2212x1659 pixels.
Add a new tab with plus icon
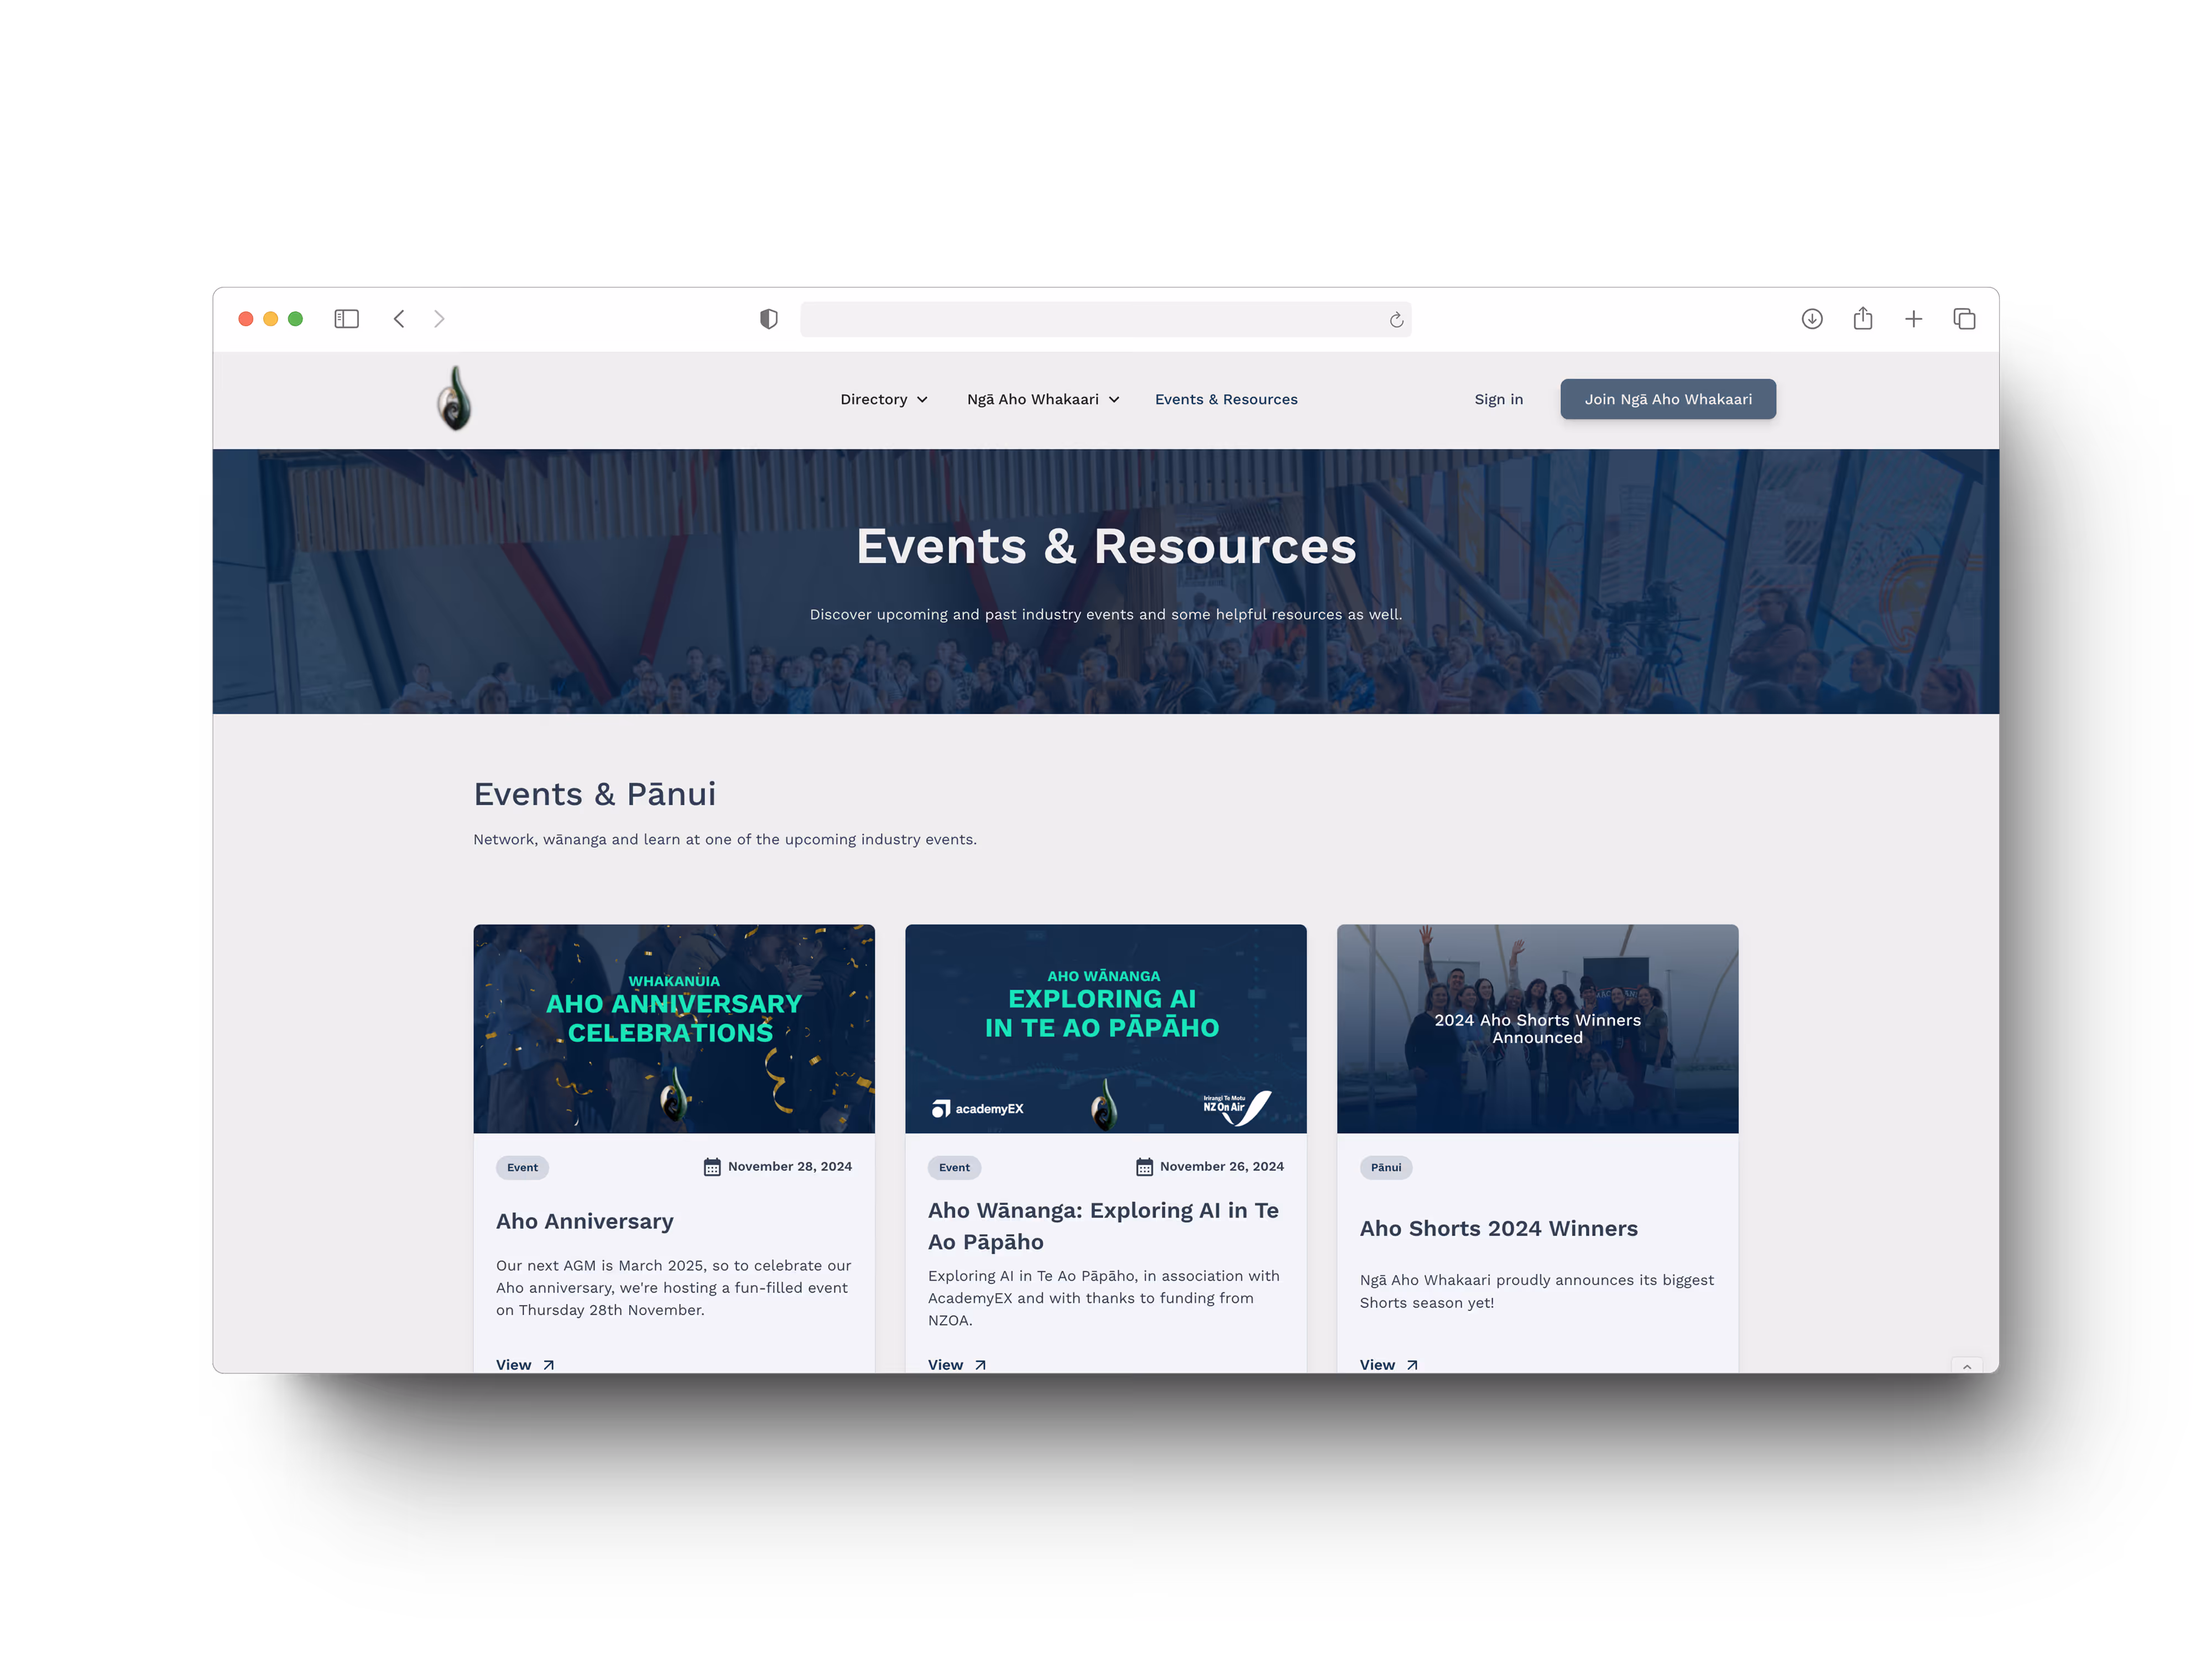1913,319
